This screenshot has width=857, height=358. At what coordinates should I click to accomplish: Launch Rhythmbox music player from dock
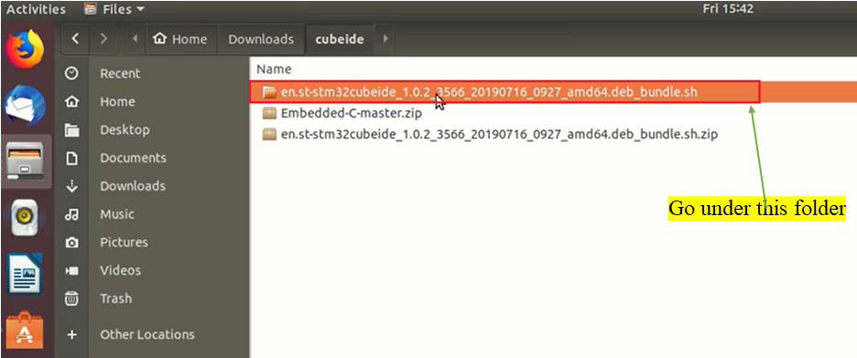tap(25, 217)
